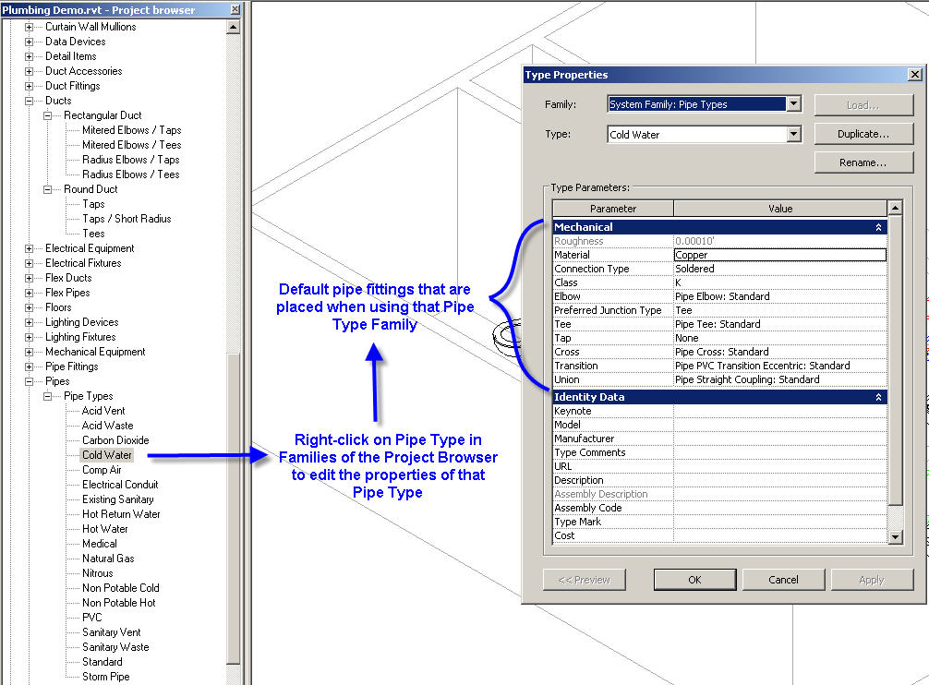
Task: Click the parameter table scroll up arrow
Action: tap(895, 208)
